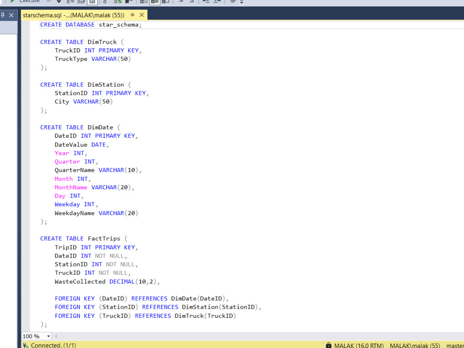Click the 'master' database status entry
464x348 pixels.
coord(455,345)
